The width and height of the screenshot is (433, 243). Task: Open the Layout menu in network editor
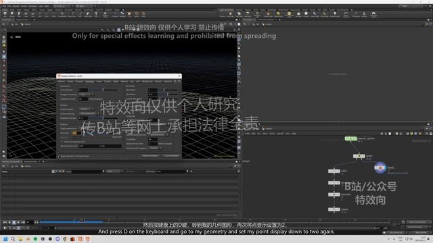coord(280,134)
